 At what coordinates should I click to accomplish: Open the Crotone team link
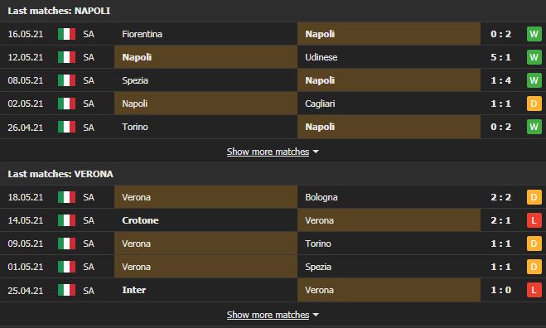(140, 220)
